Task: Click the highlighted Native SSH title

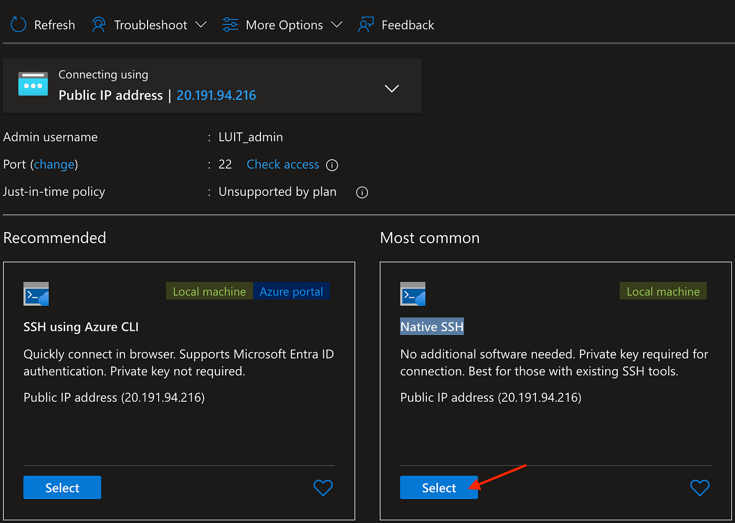Action: coord(432,327)
